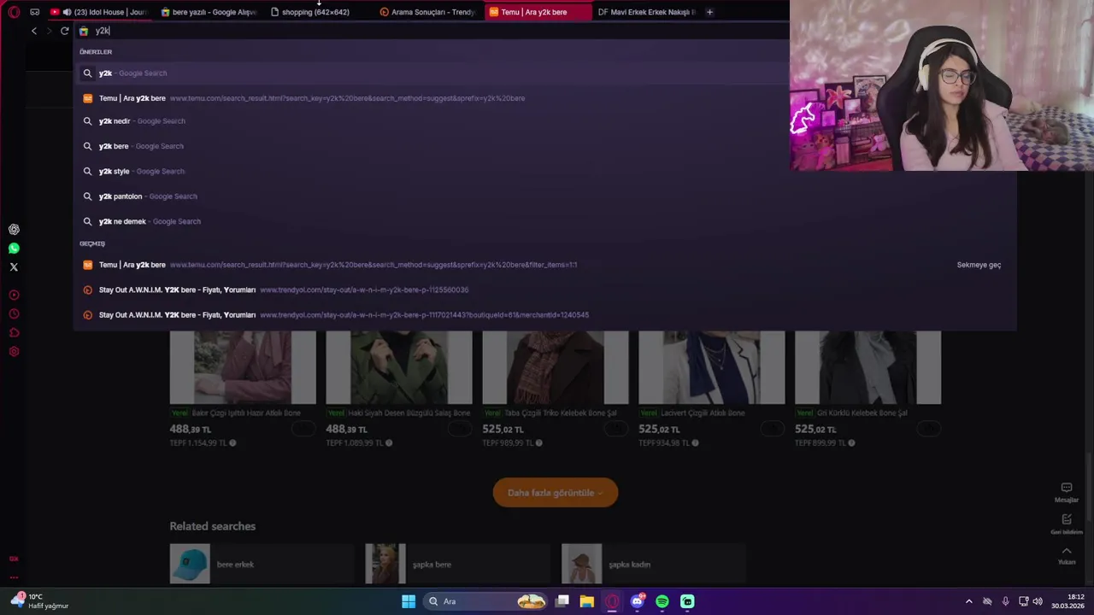Image resolution: width=1094 pixels, height=615 pixels.
Task: Select the y2k style suggestion
Action: (432, 171)
